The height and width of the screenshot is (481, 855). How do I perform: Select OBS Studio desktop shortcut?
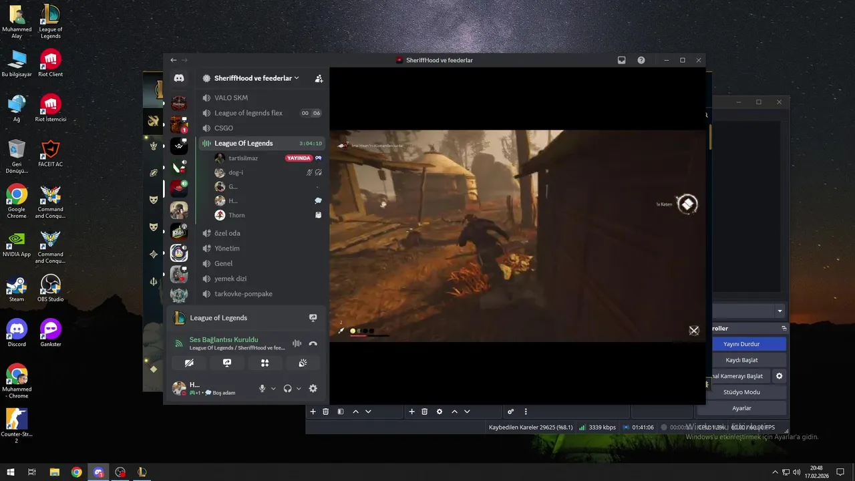click(x=51, y=289)
